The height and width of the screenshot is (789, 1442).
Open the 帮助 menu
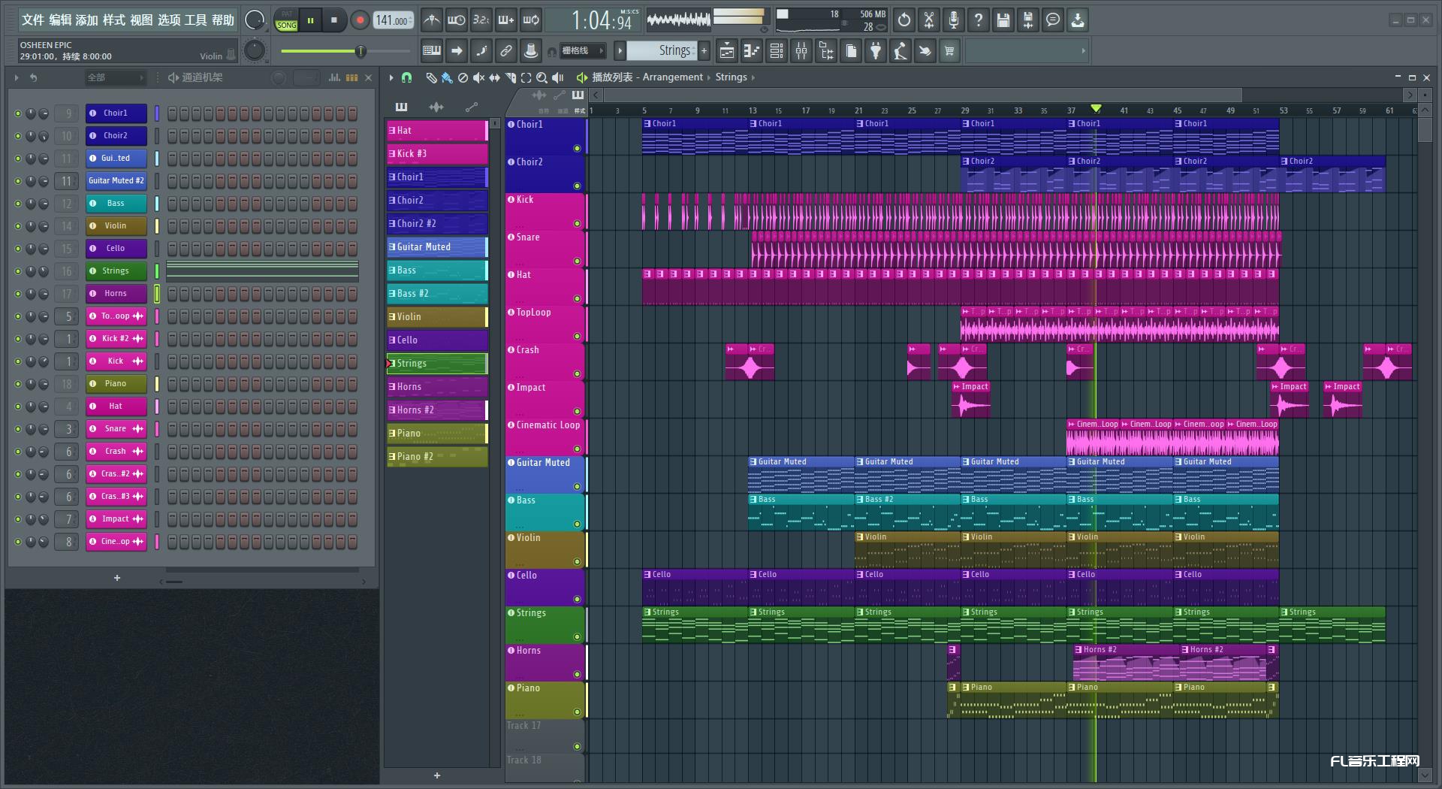[223, 20]
